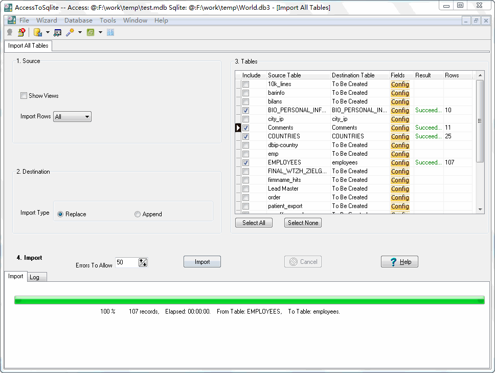Open the Window menu

[135, 20]
